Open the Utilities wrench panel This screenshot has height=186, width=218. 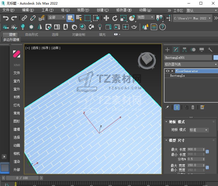210,50
